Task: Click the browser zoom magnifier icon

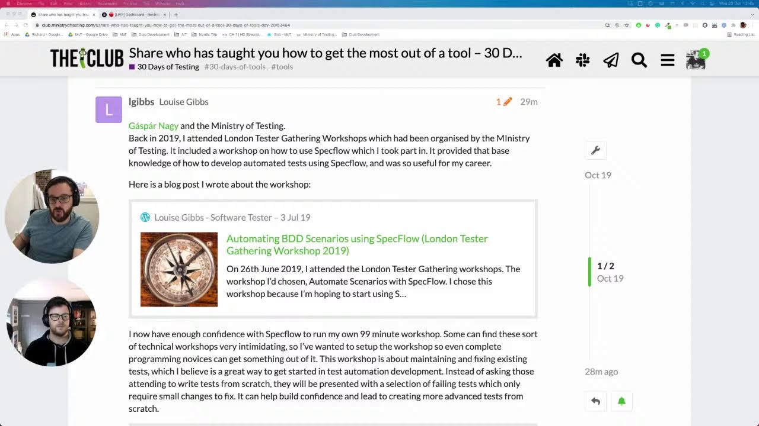Action: (x=617, y=25)
